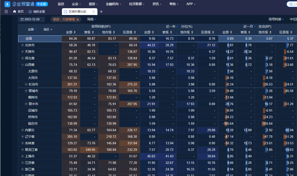
Task: Open the 资讯 menu
Action: pos(157,4)
